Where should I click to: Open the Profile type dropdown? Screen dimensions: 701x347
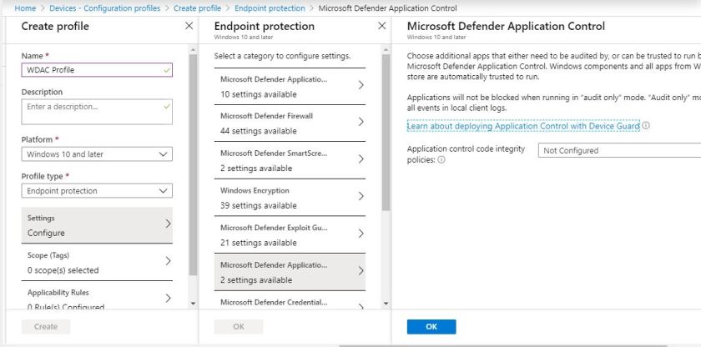(x=96, y=191)
